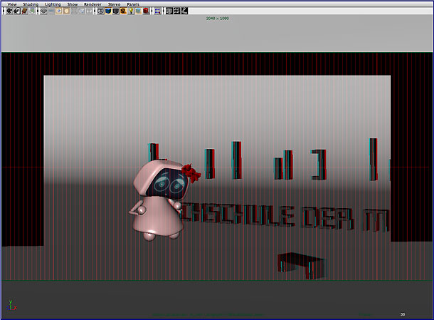Click the Use All Lights lightbulb icon

point(131,11)
